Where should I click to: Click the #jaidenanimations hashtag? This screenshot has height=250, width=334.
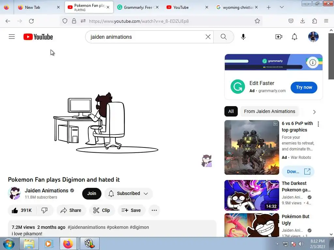pos(86,227)
